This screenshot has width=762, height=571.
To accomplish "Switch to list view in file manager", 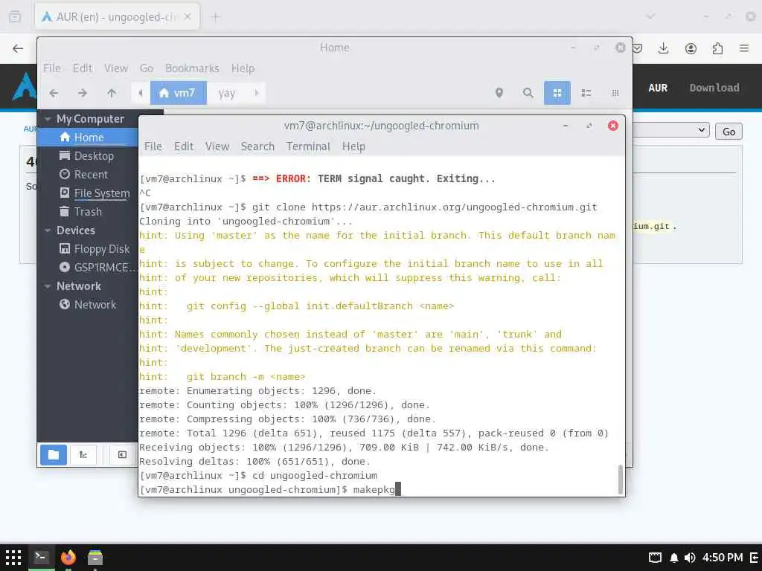I will (586, 93).
